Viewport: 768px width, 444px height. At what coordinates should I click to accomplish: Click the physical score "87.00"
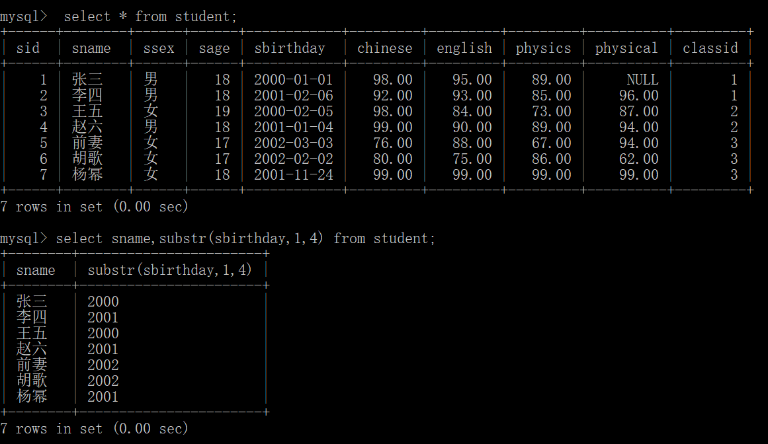[x=639, y=111]
